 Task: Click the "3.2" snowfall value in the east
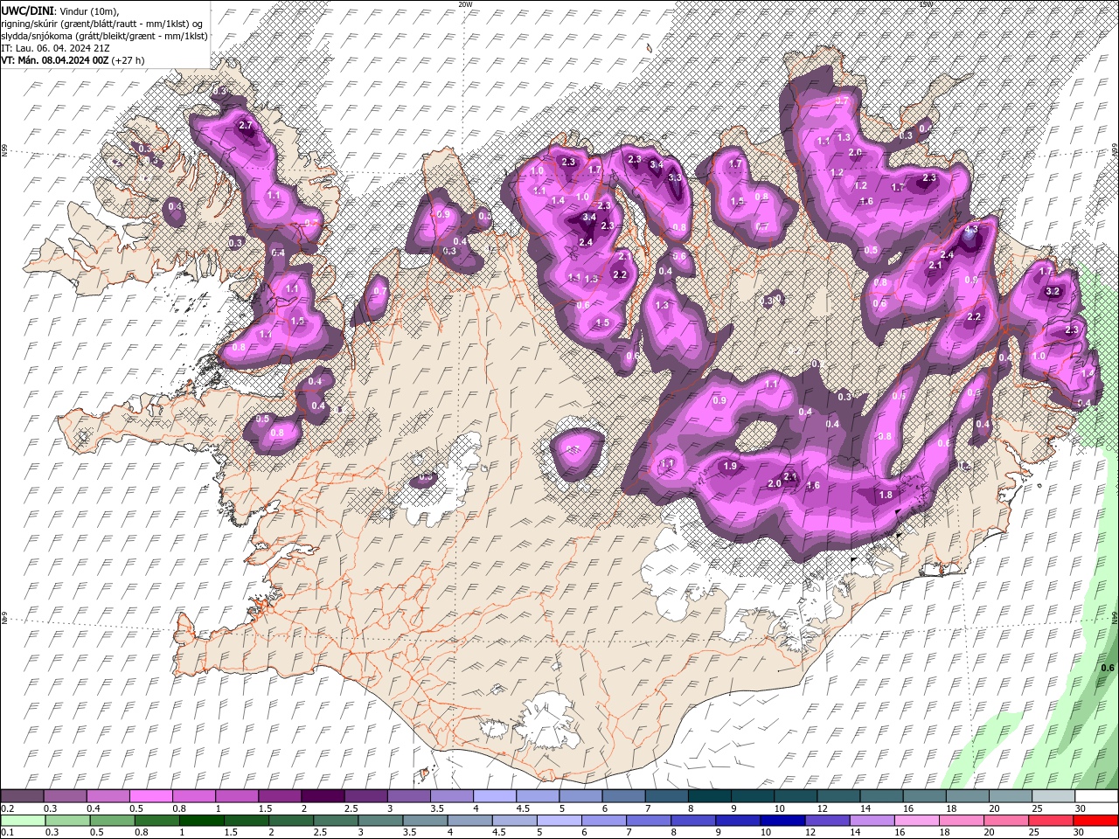pos(1053,291)
